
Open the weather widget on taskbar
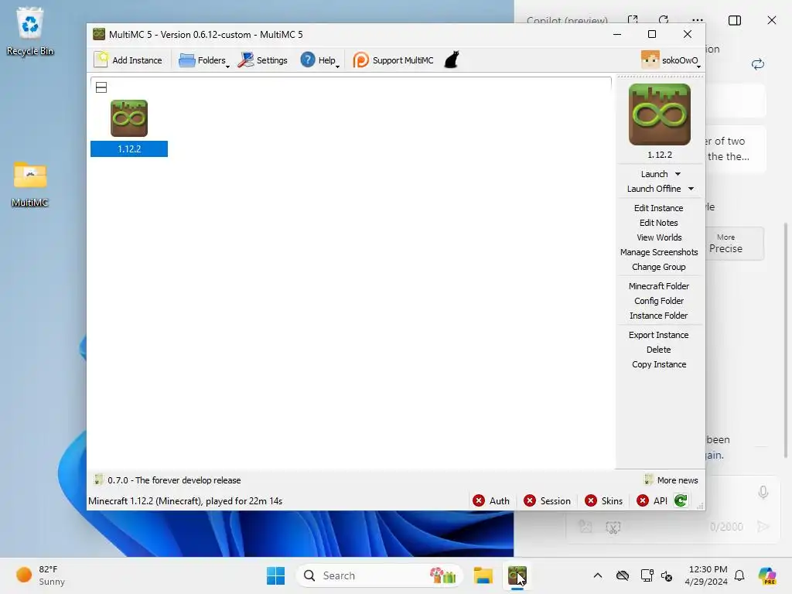pyautogui.click(x=40, y=575)
